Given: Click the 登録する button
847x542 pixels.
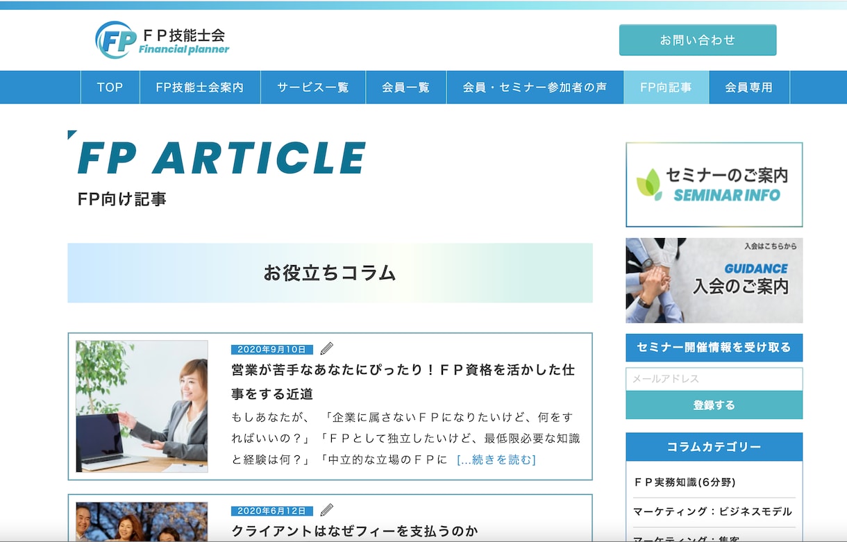Looking at the screenshot, I should coord(714,405).
